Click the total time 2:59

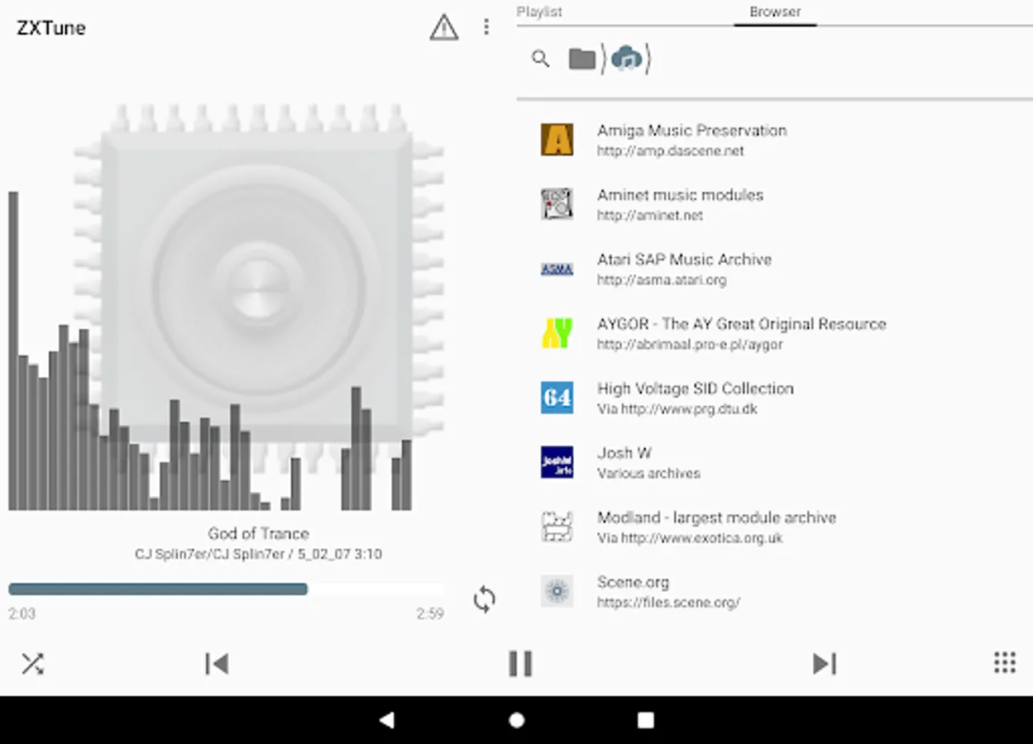[x=430, y=613]
